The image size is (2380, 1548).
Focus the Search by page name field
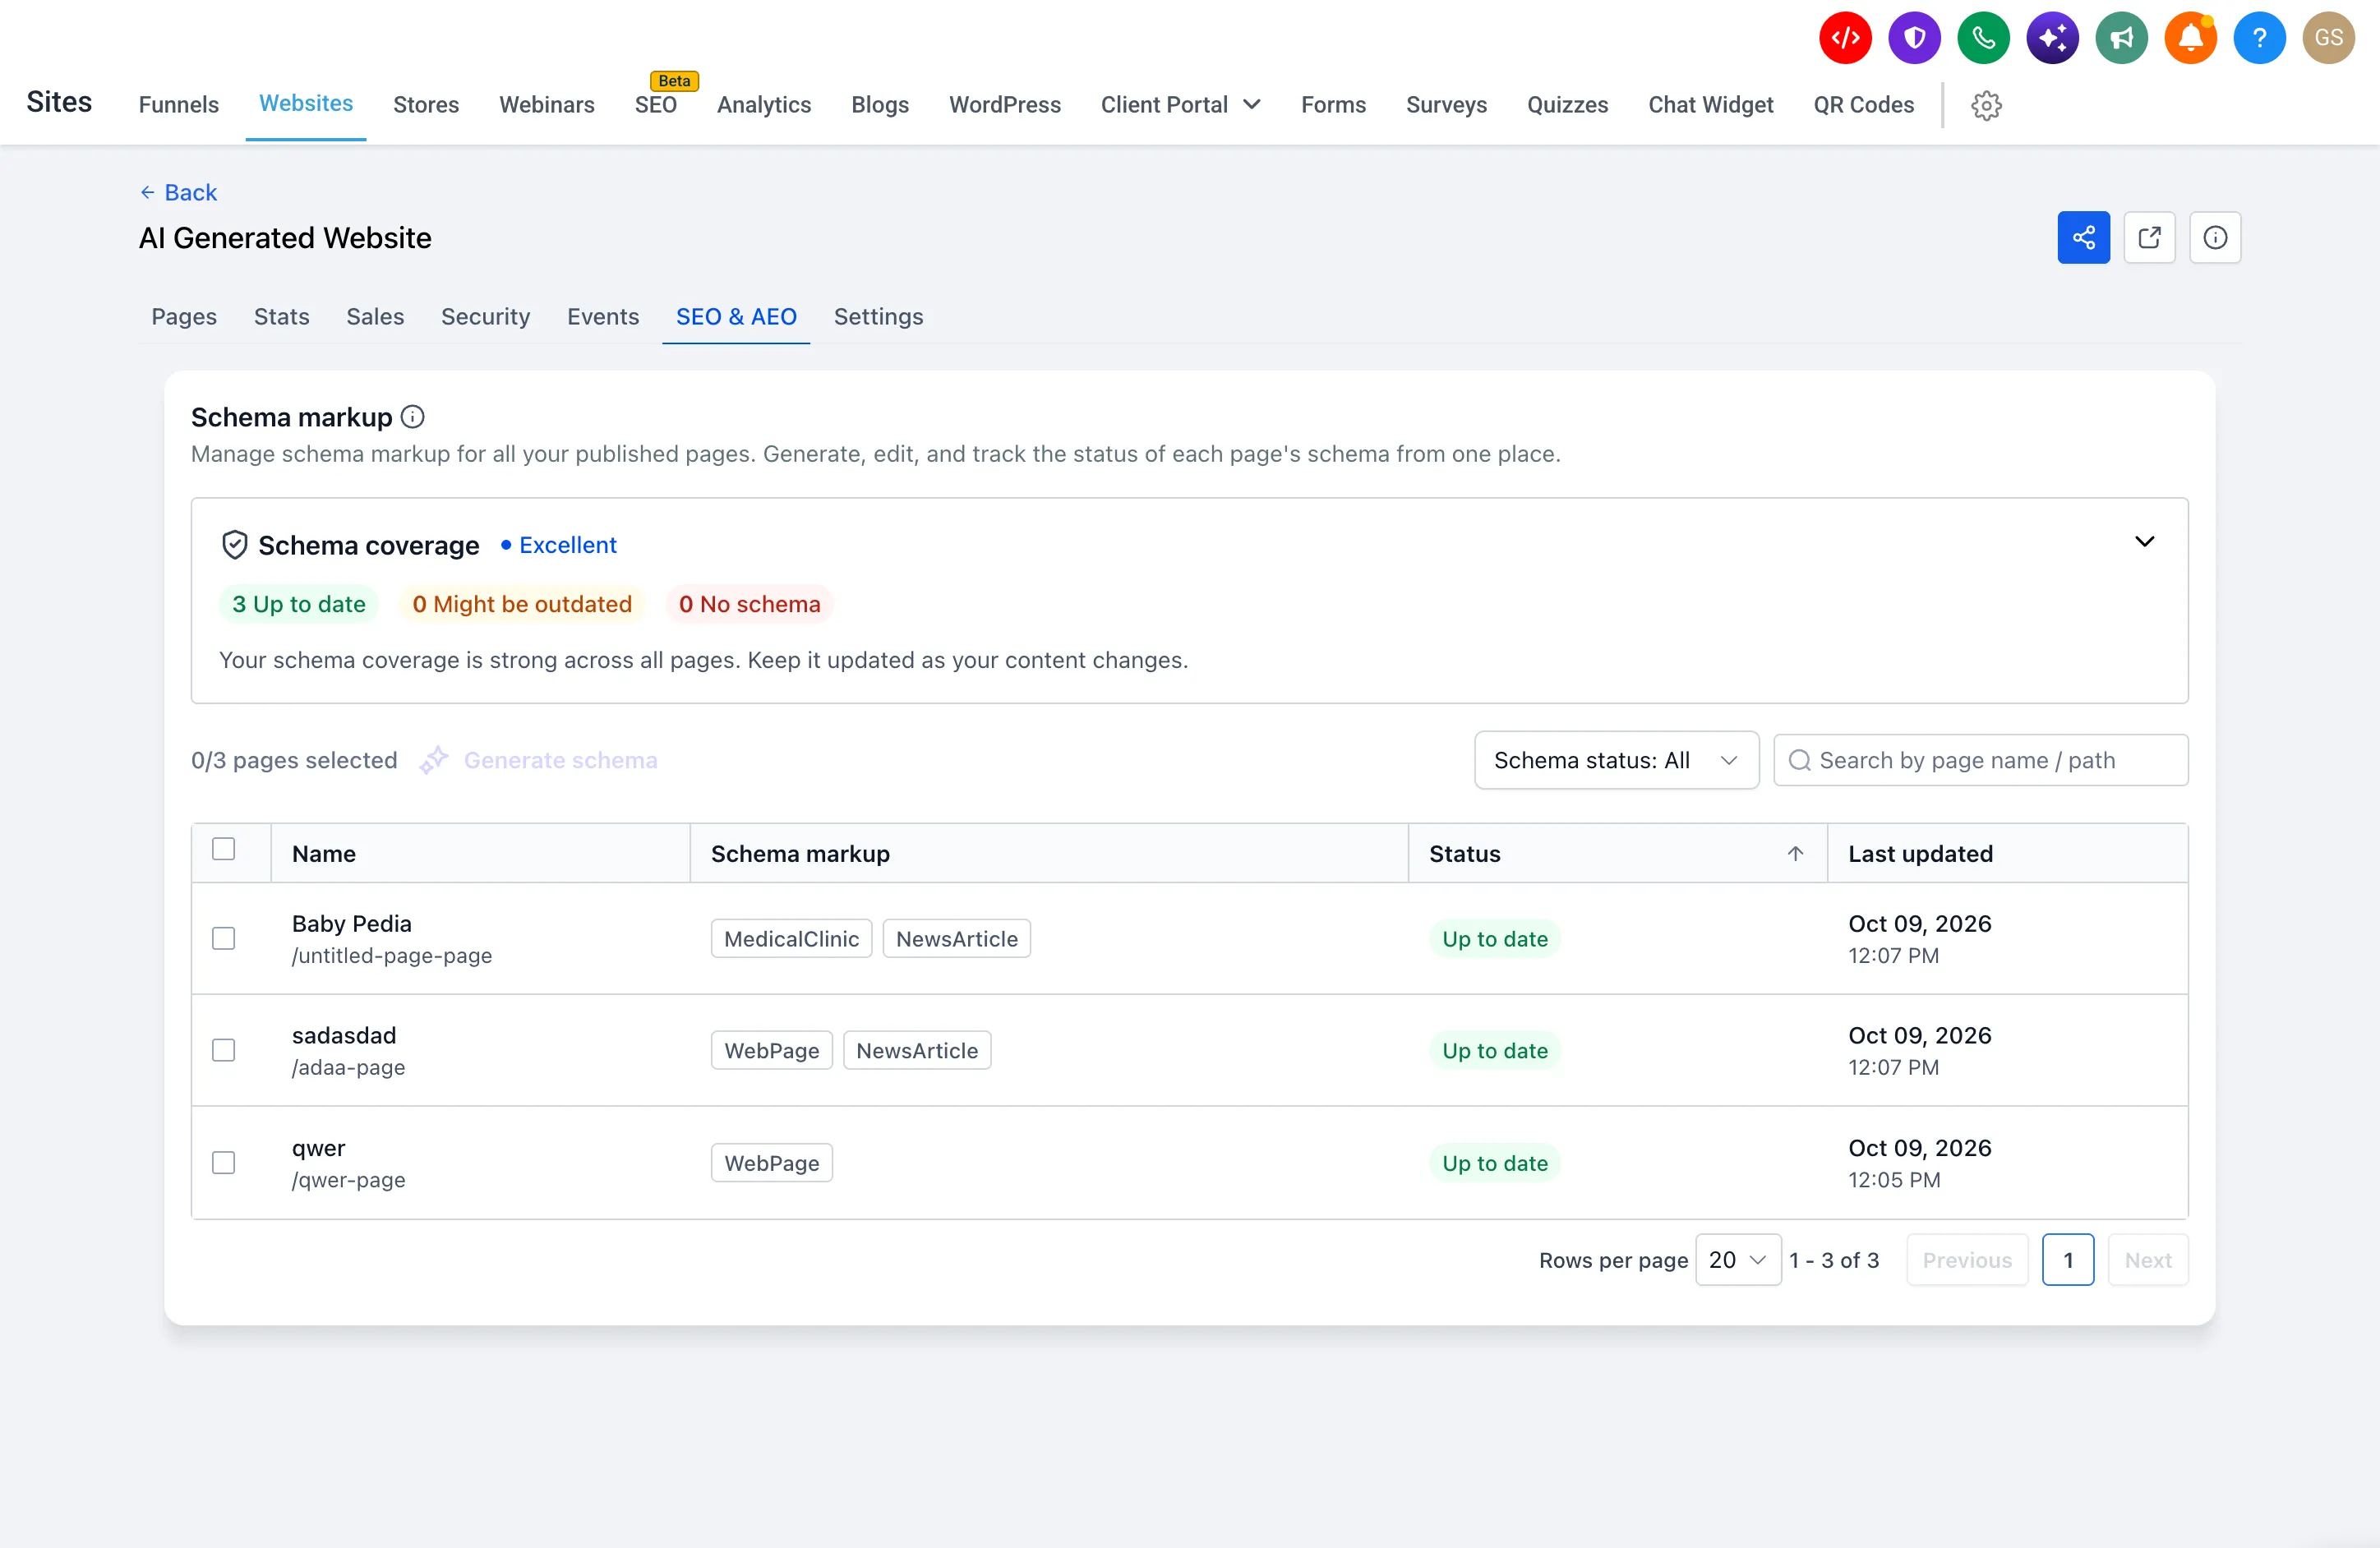click(1980, 760)
